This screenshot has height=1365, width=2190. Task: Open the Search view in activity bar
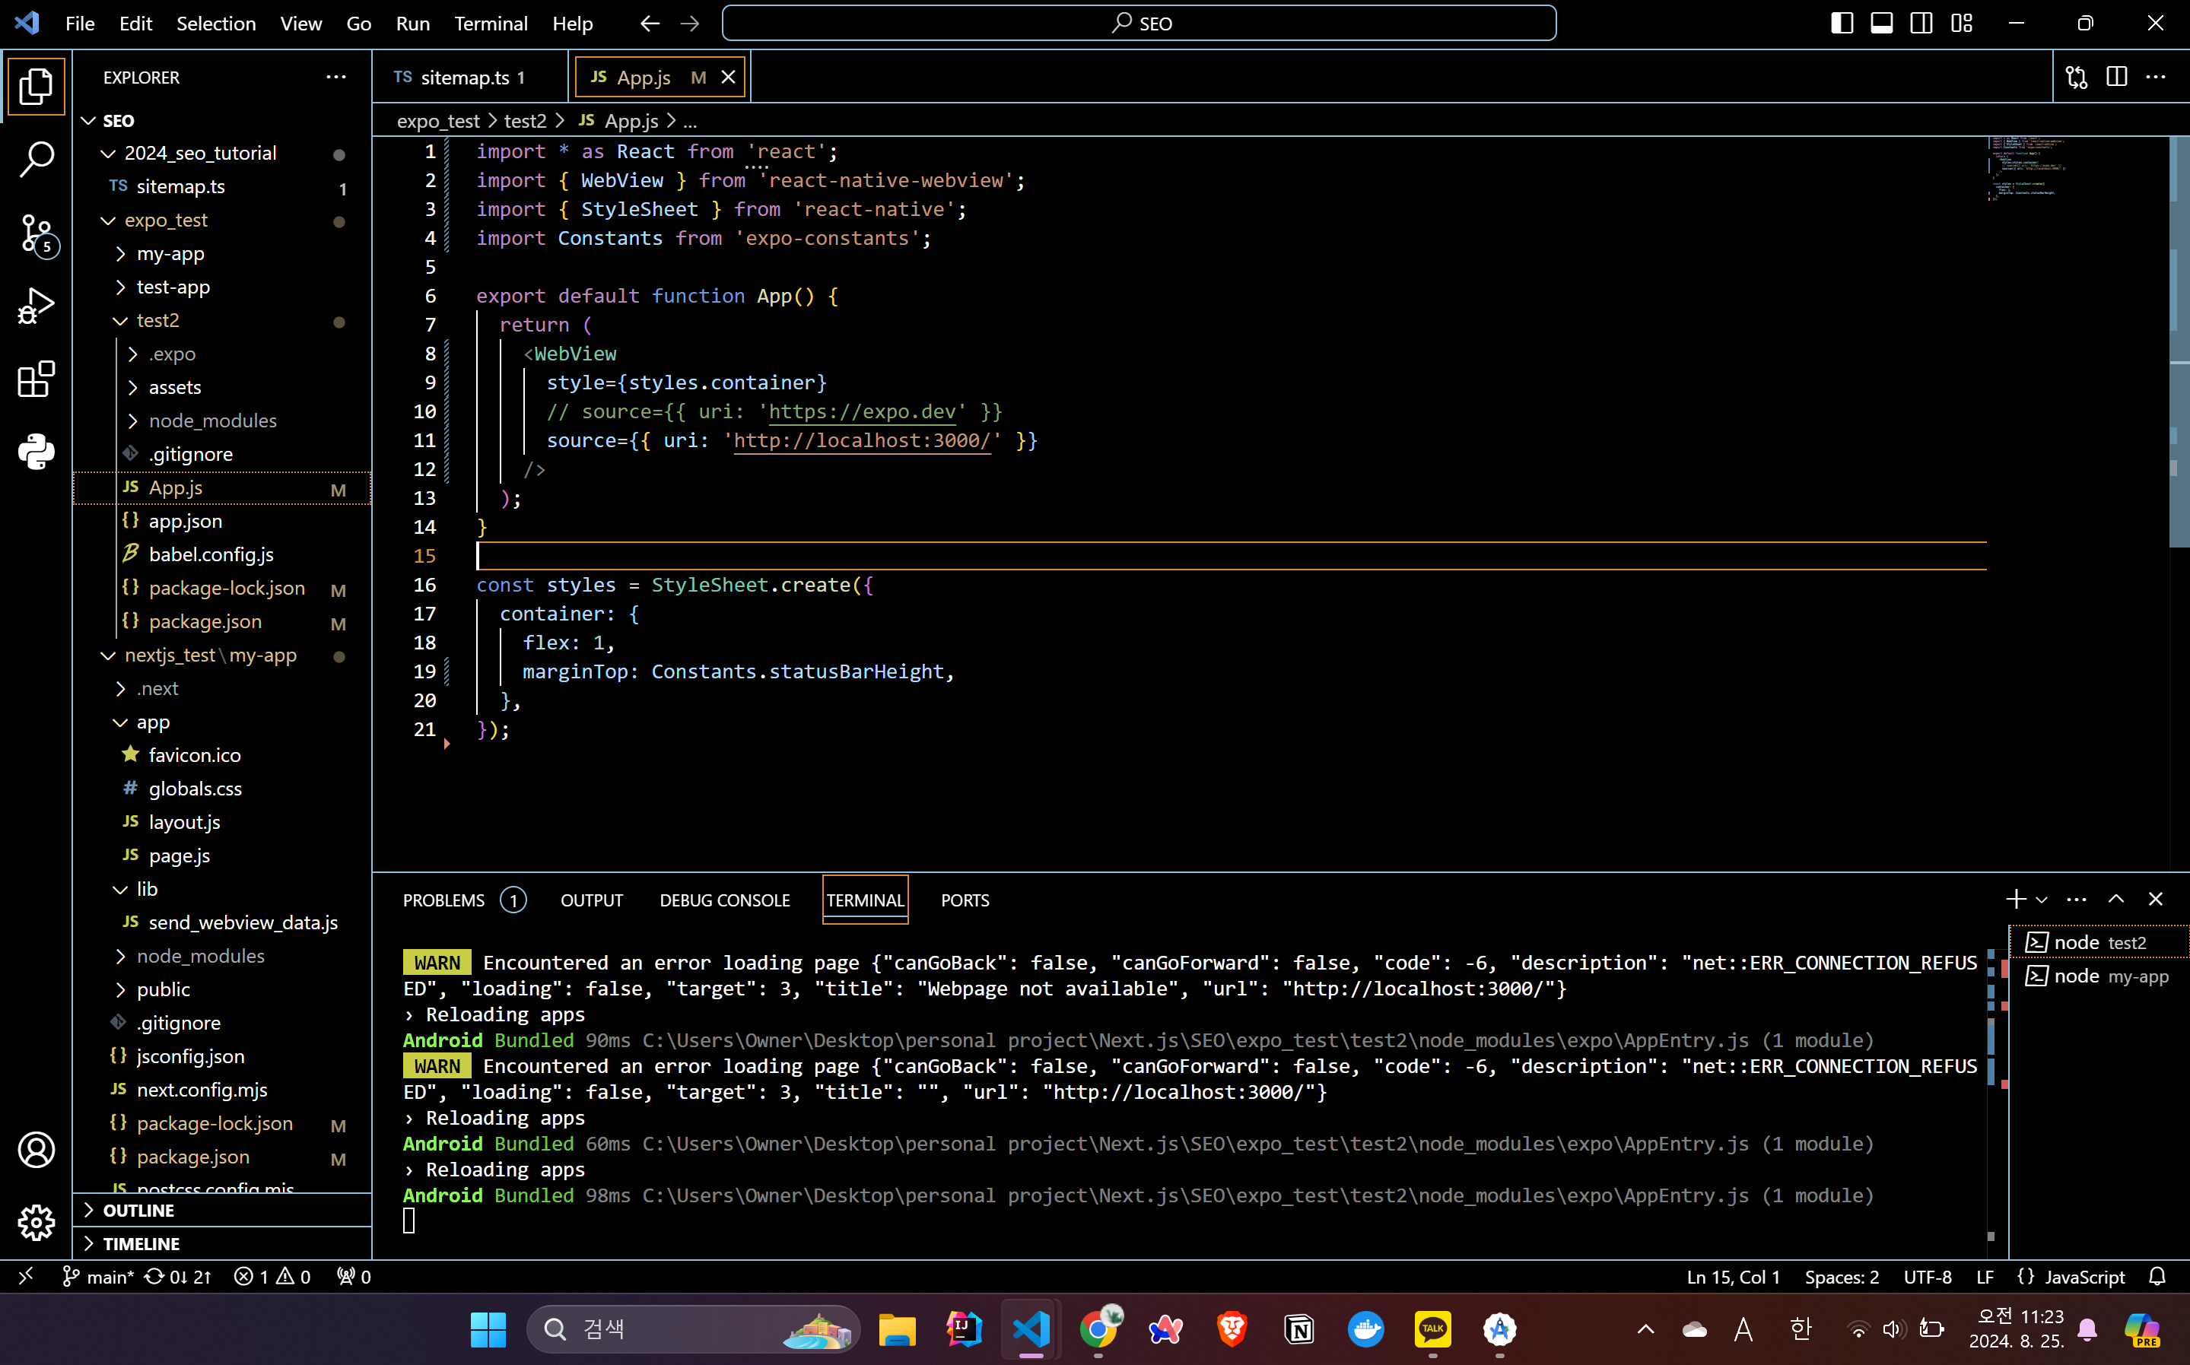[36, 160]
